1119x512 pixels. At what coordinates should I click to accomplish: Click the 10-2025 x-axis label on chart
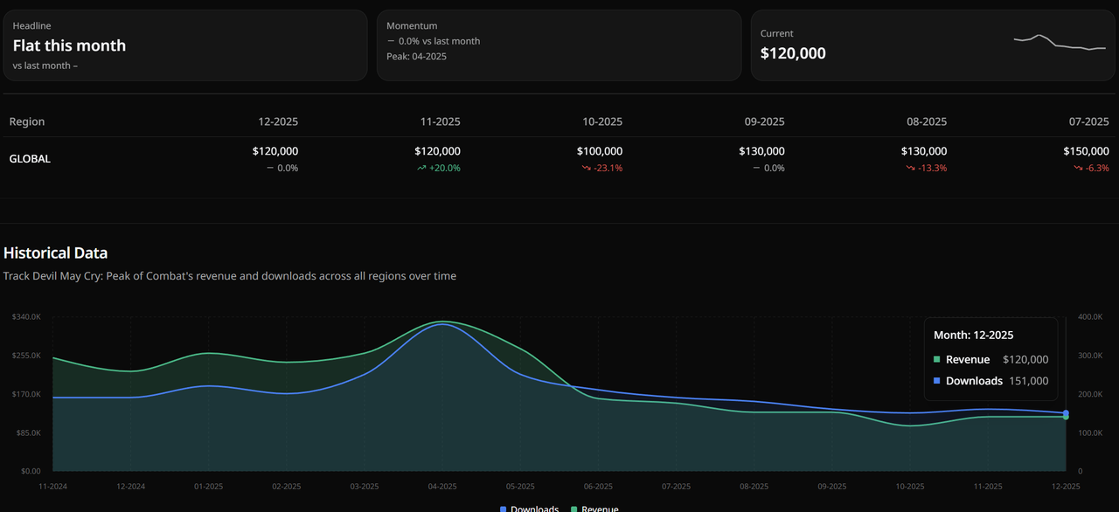(910, 486)
